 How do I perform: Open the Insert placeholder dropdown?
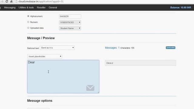(45, 56)
